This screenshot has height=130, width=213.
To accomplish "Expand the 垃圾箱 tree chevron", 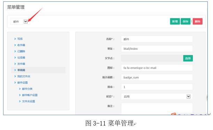I will (x=15, y=57).
